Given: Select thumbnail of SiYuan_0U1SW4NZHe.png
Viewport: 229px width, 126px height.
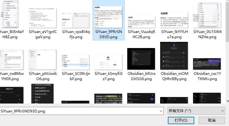Looking at the screenshot, I should point(207,15).
